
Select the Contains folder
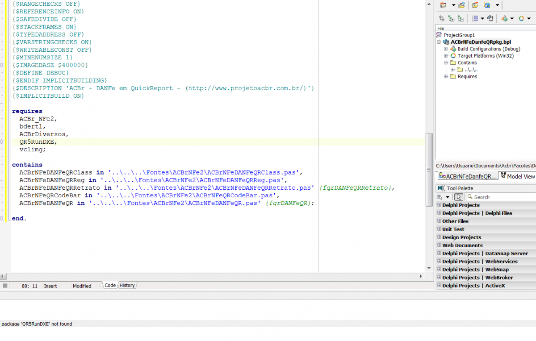(467, 63)
